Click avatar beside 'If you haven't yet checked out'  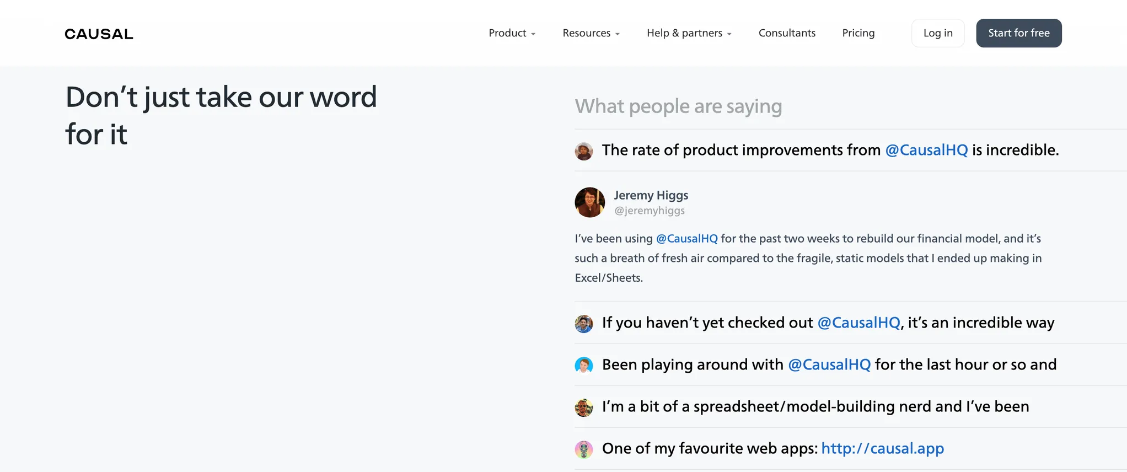(x=584, y=324)
